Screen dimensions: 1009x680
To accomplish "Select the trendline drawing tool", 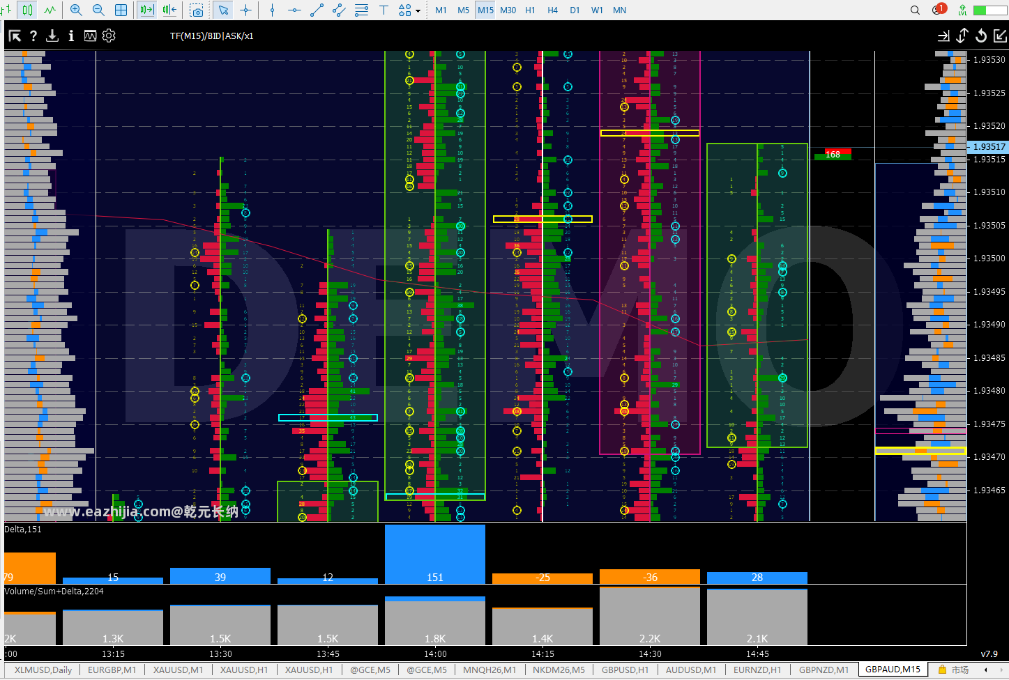I will (317, 10).
